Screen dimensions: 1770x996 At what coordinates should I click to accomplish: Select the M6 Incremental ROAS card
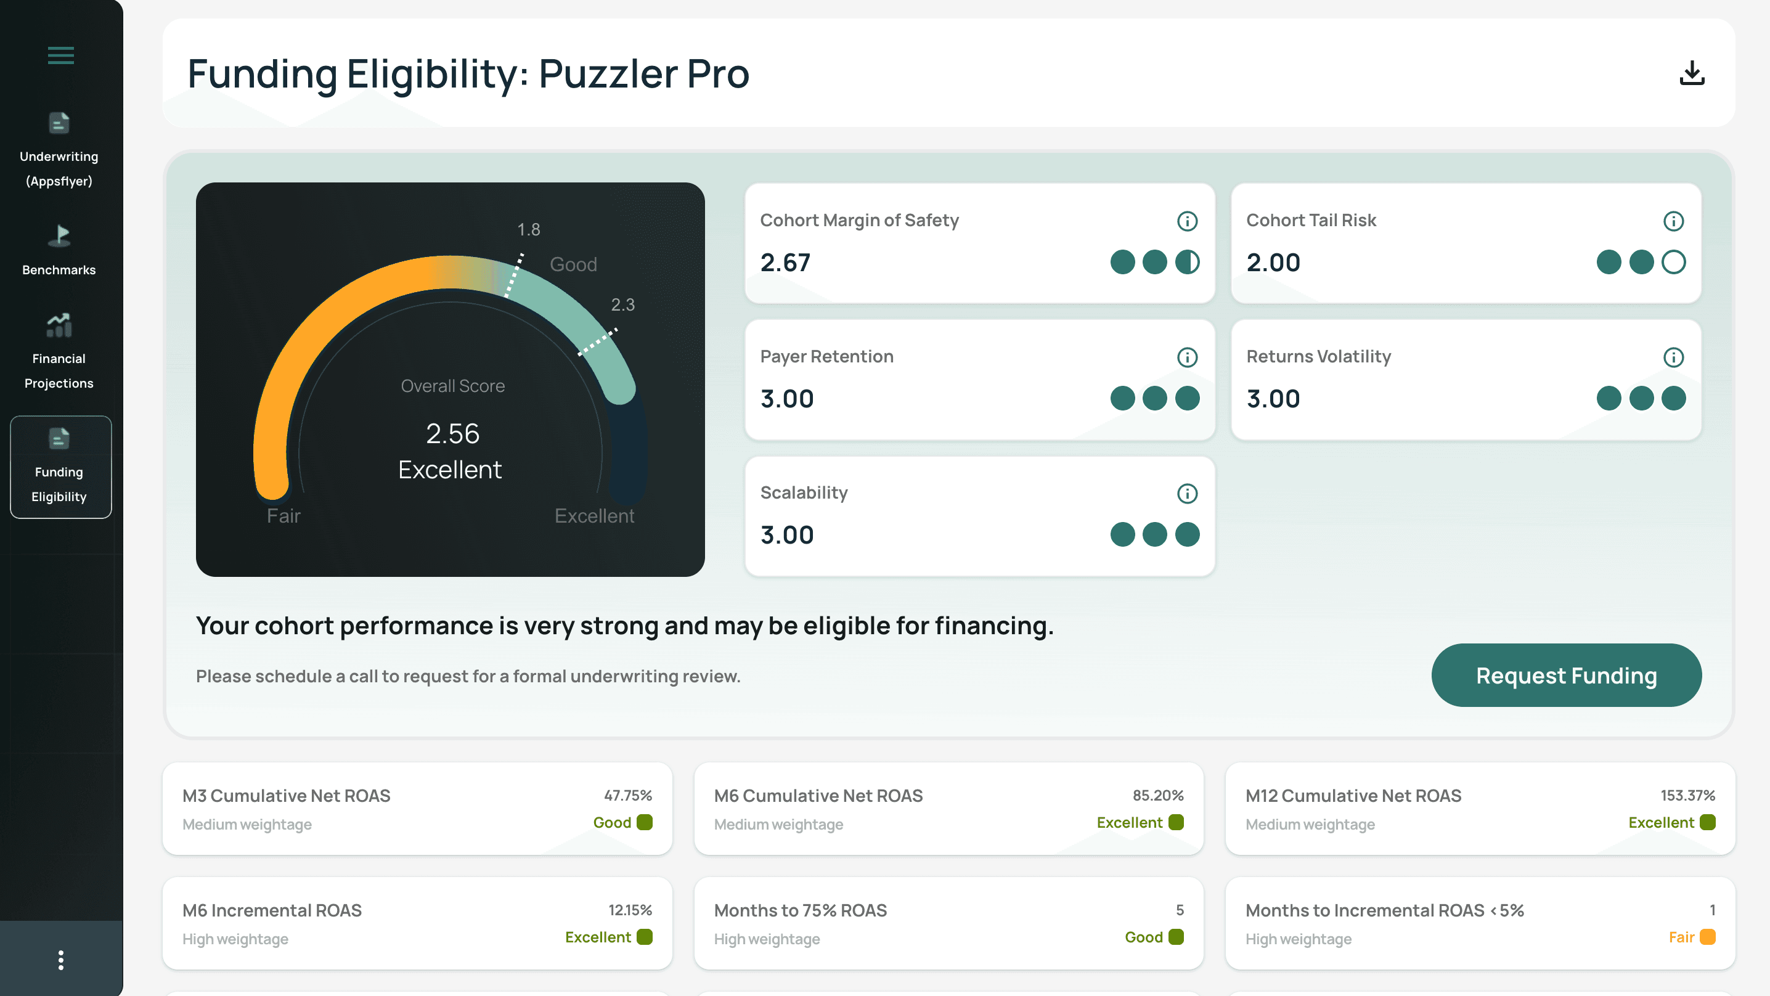(x=417, y=923)
